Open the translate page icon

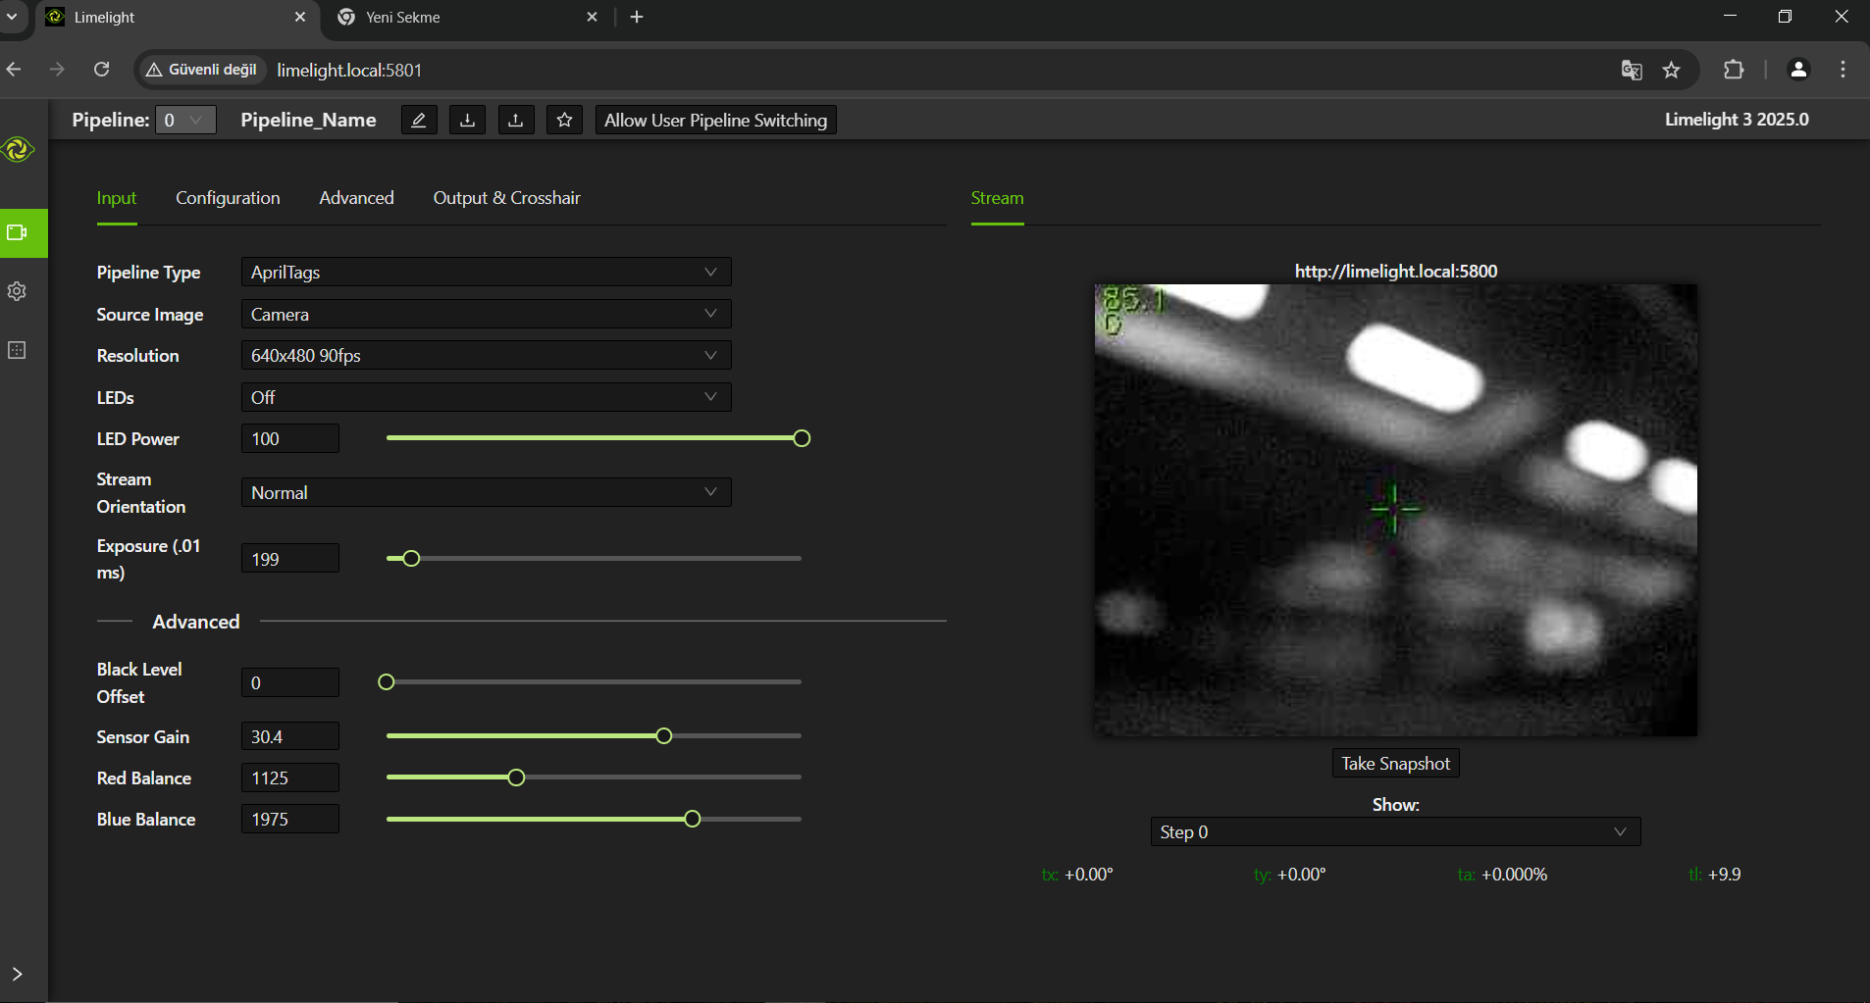point(1632,70)
